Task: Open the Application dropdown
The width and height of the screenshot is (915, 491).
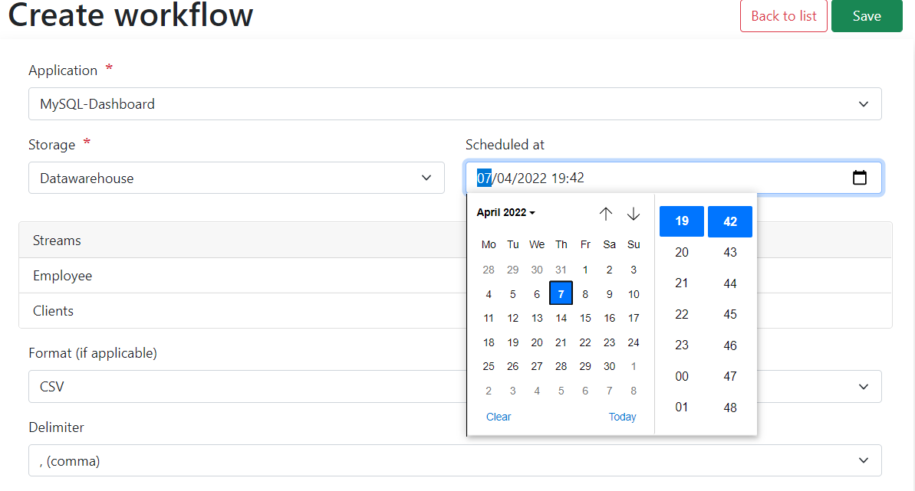Action: [455, 104]
